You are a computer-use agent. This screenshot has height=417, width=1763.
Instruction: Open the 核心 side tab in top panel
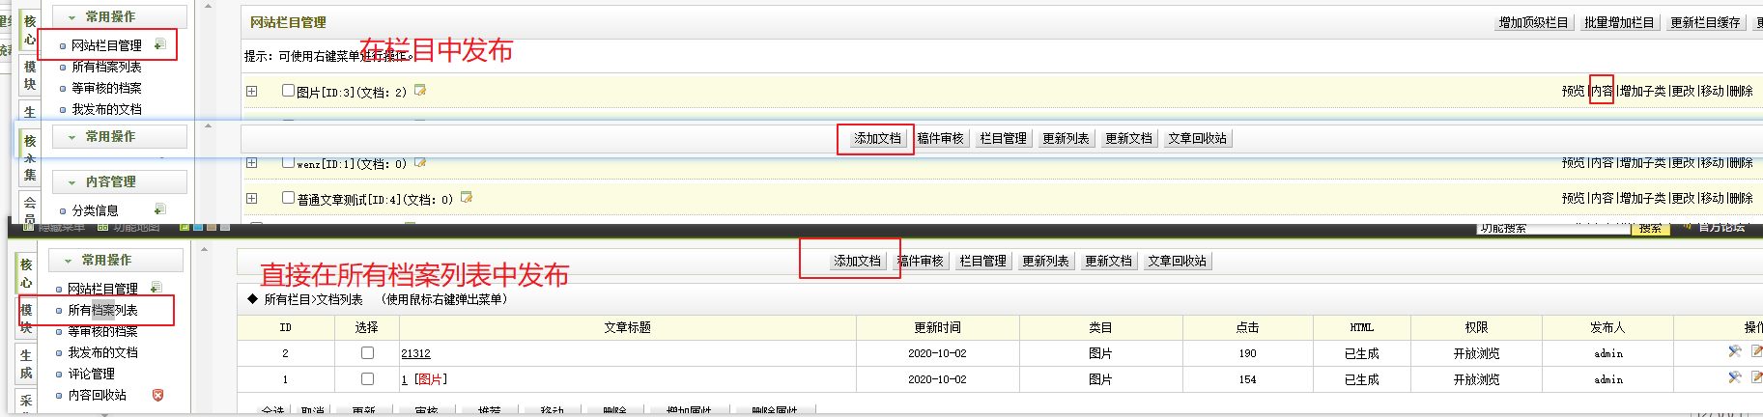pos(30,30)
